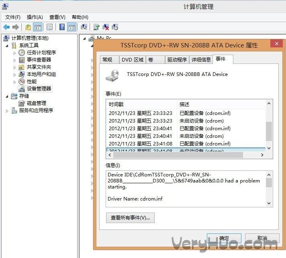Open the blue Help question mark icon
The width and height of the screenshot is (286, 258).
point(62,27)
